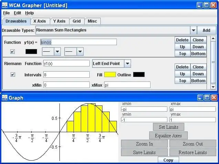The width and height of the screenshot is (219, 164).
Task: Click the Riemann Function input field
Action: tap(66, 63)
